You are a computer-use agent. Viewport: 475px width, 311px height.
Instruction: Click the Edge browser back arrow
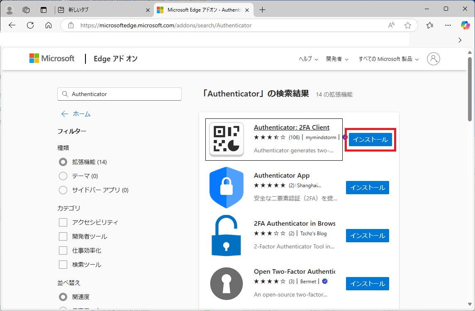(12, 25)
